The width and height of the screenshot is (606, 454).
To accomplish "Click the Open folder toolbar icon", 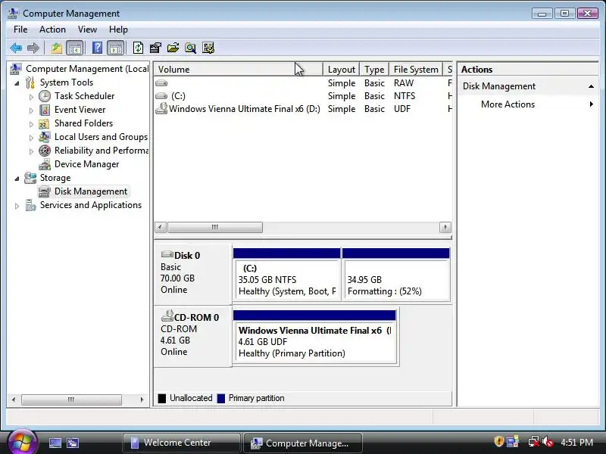I will point(173,48).
